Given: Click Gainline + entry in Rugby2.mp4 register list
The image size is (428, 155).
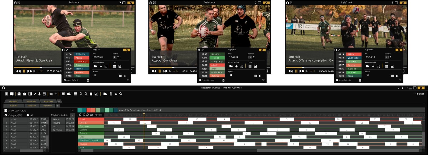Looking at the screenshot, I should 217,54.
